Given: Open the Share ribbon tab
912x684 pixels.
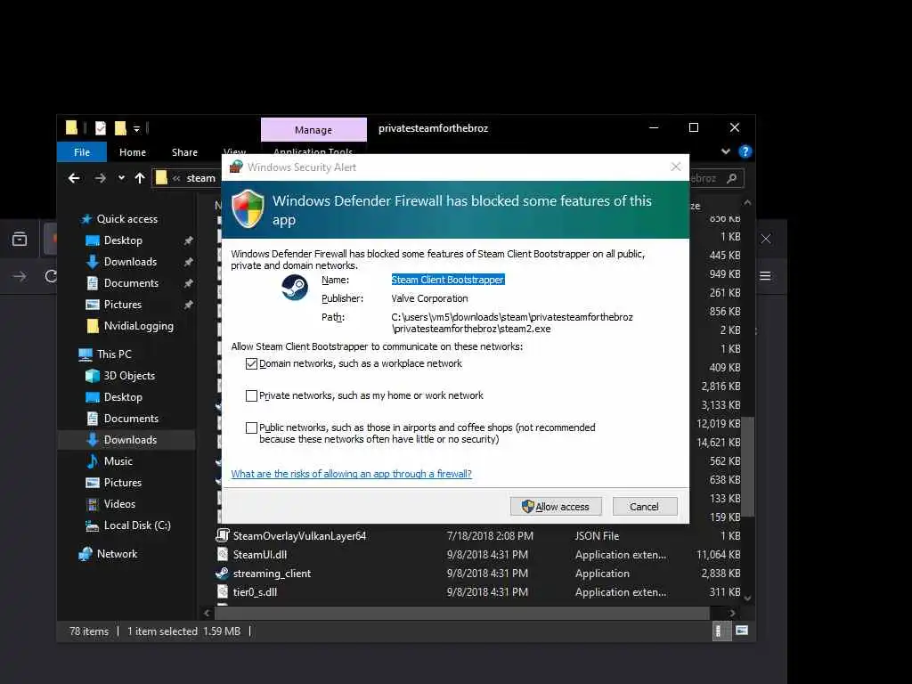Looking at the screenshot, I should click(x=184, y=152).
